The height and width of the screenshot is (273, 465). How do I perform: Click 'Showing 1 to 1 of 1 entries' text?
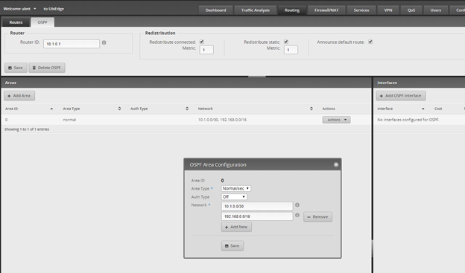coord(27,129)
